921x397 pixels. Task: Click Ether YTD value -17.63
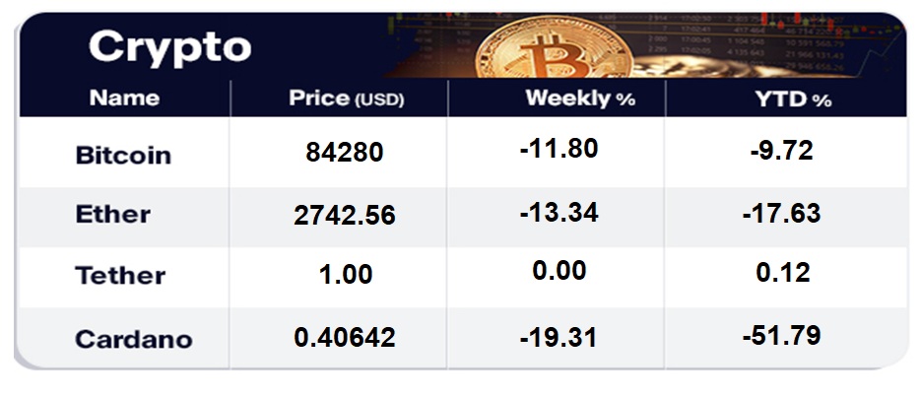tap(780, 212)
